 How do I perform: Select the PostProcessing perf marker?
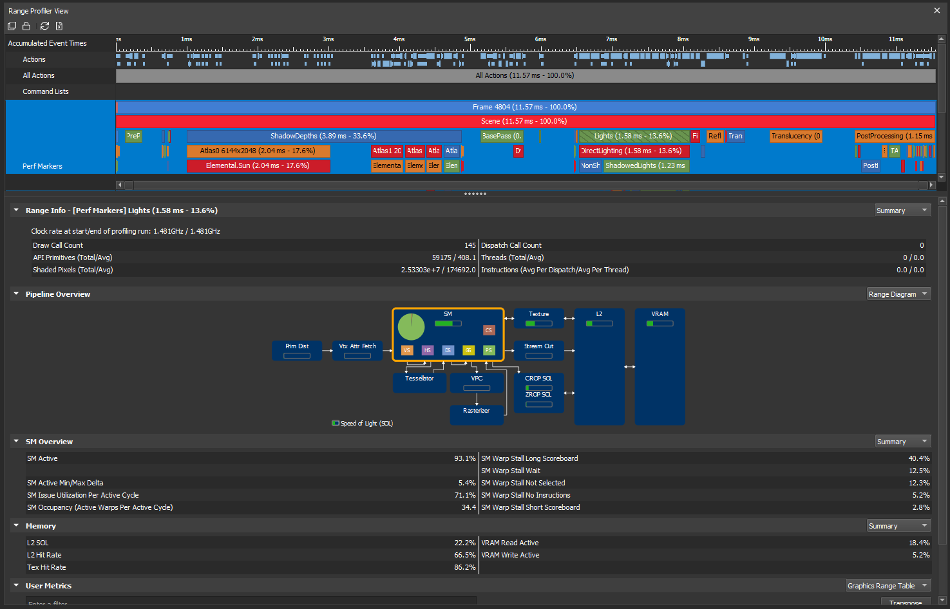[x=895, y=136]
